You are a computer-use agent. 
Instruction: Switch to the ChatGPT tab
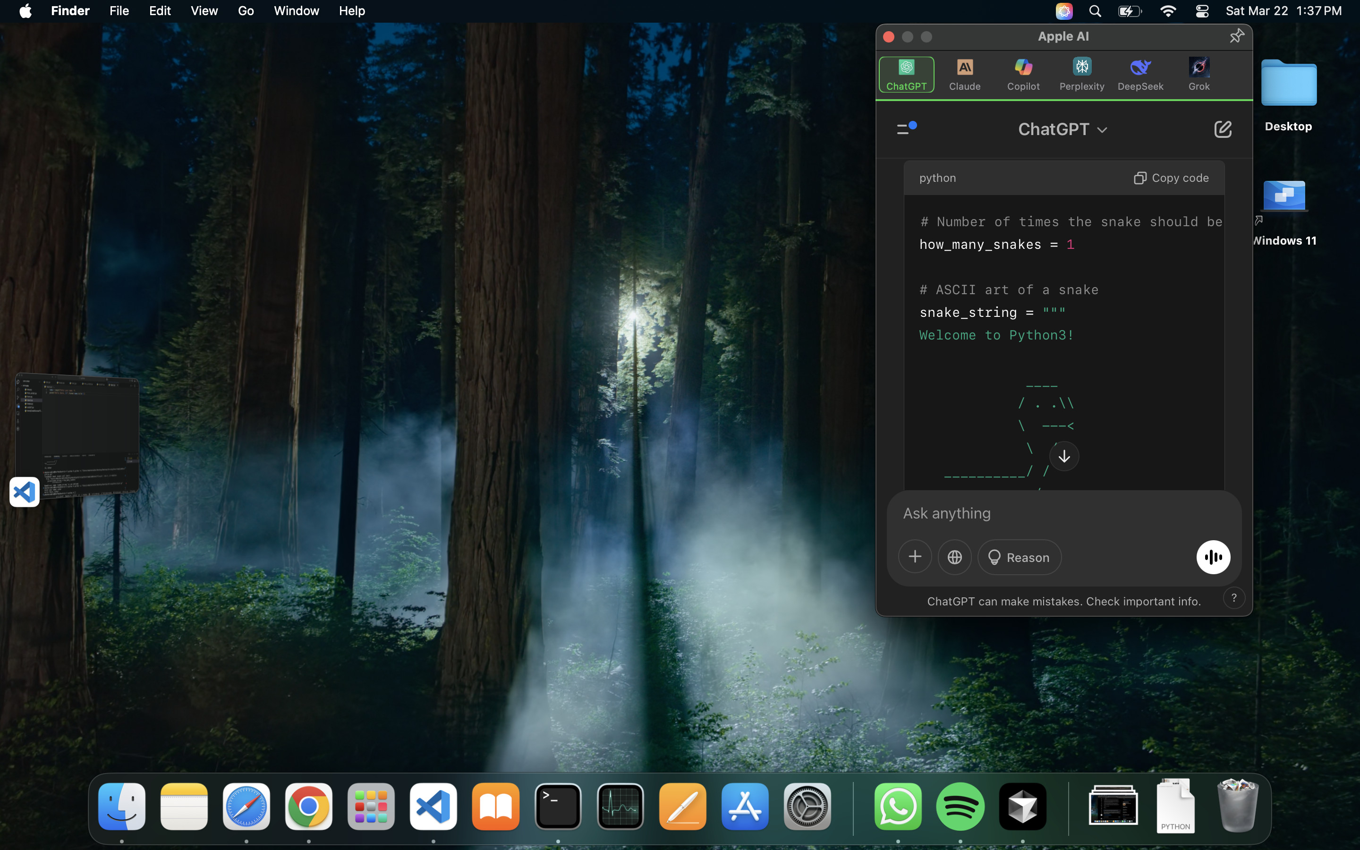906,75
